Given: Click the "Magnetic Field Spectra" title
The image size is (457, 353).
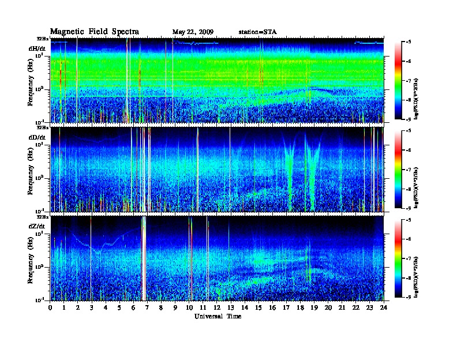Looking at the screenshot, I should [95, 32].
